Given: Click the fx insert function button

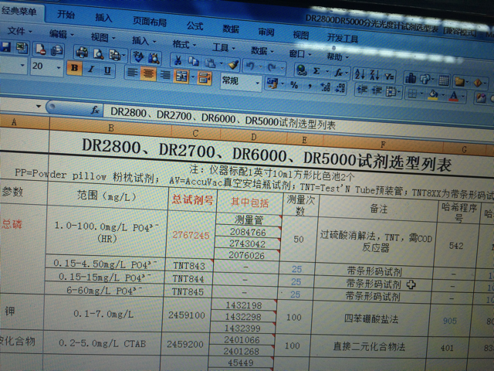Looking at the screenshot, I should pyautogui.click(x=94, y=110).
